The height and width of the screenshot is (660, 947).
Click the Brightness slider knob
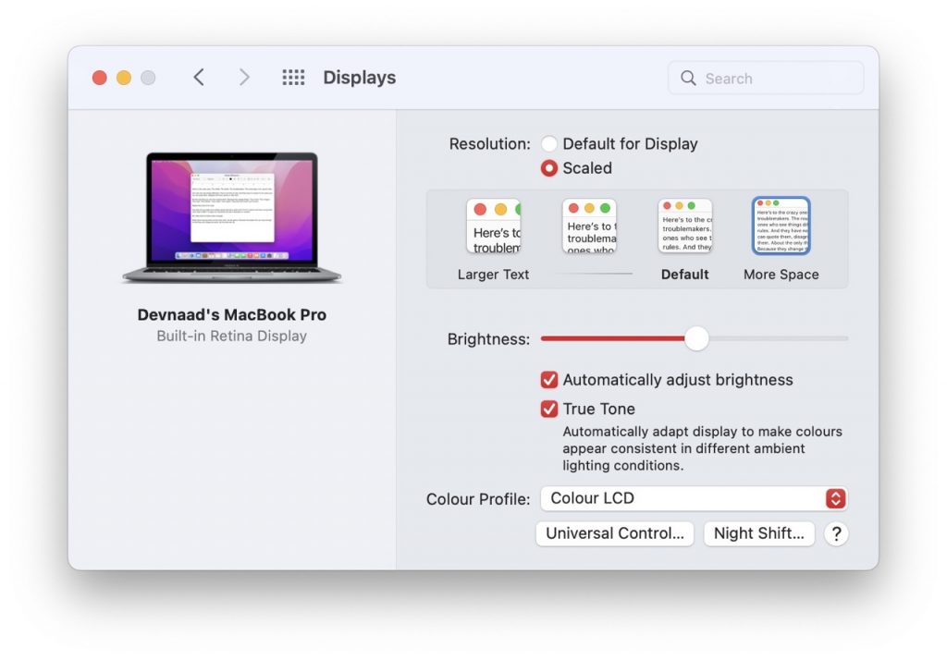(696, 338)
